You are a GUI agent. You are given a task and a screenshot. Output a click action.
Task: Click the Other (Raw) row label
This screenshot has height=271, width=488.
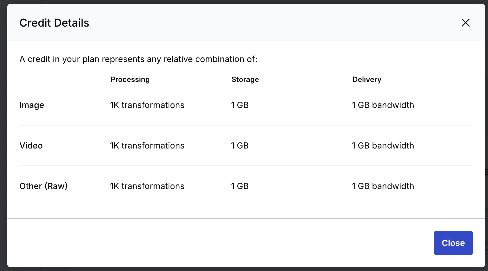coord(44,186)
